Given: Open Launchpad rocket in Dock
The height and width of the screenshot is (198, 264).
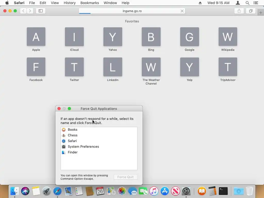Looking at the screenshot, I should point(46,191).
